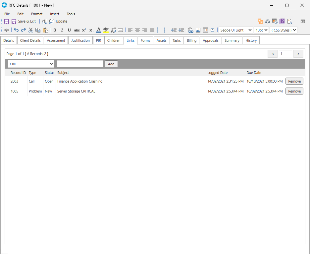Open the text highlight color picker
Viewport: 310px width, 254px height.
tap(106, 30)
